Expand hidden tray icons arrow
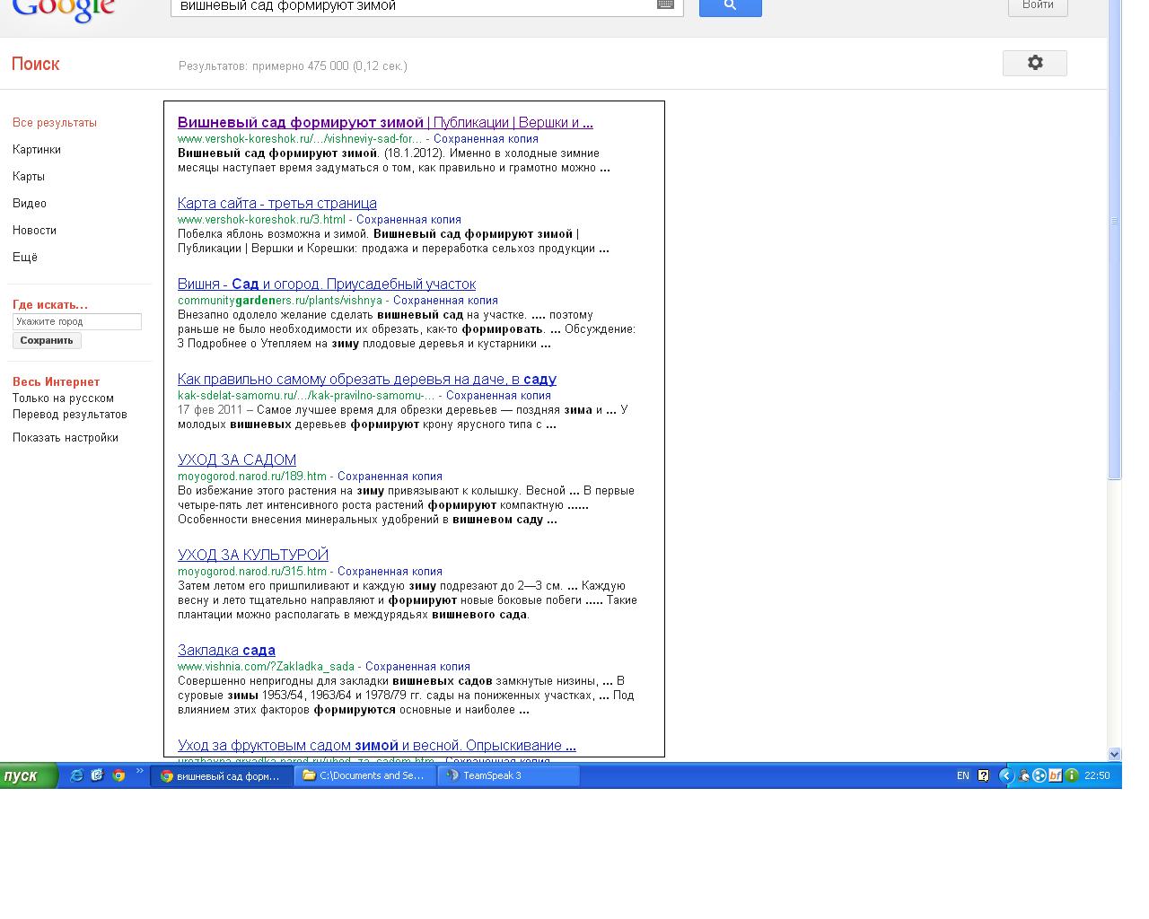Image resolution: width=1149 pixels, height=919 pixels. (x=1005, y=775)
